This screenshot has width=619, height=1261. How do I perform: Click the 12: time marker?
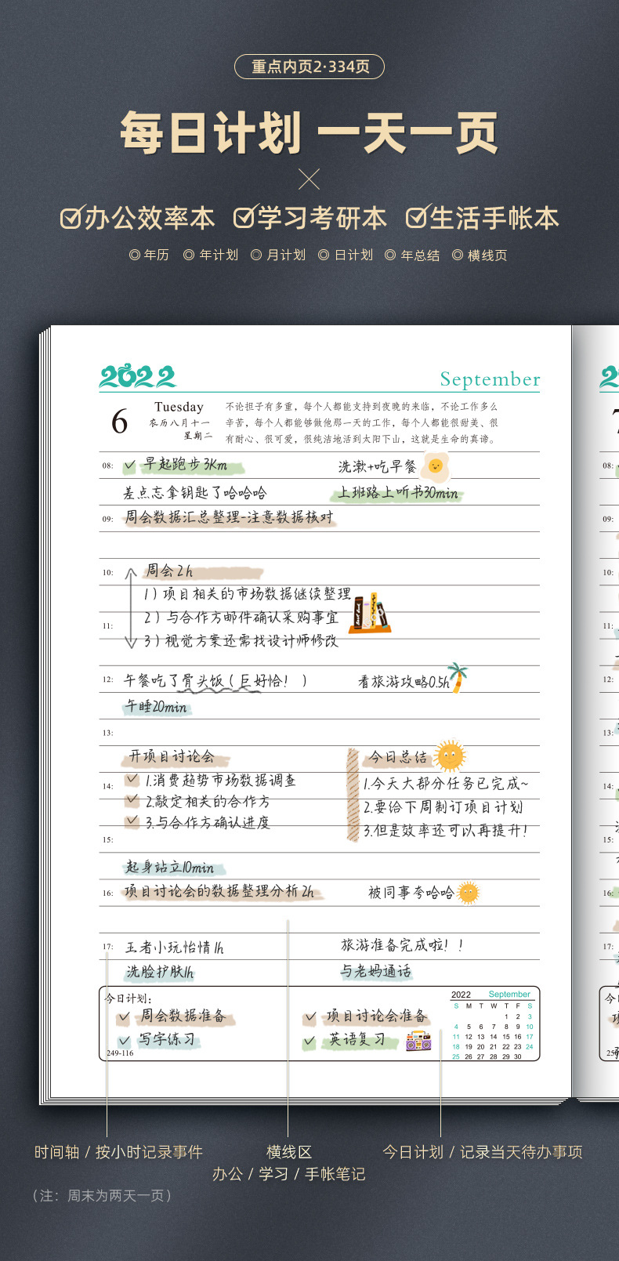point(107,679)
